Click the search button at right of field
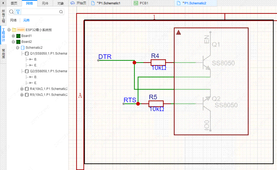This screenshot has height=170, width=277. coord(61,12)
